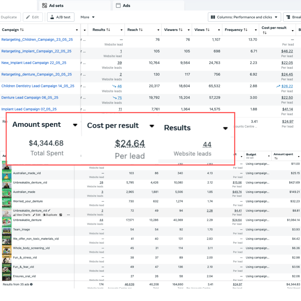Click the pencil Edit action under Unbreakable_denture_vid
This screenshot has width=301, height=301.
pyautogui.click(x=37, y=215)
